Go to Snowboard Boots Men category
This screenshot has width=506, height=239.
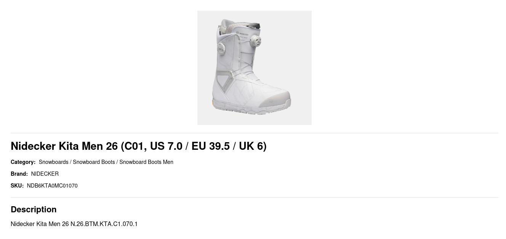click(146, 162)
